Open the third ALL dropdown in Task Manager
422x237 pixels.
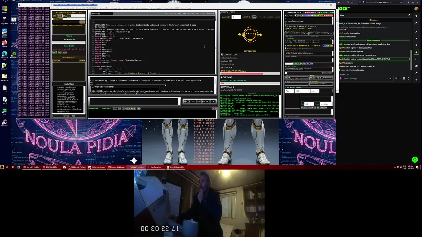[315, 91]
